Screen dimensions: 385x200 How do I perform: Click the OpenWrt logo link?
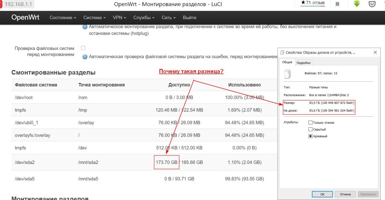(x=25, y=17)
